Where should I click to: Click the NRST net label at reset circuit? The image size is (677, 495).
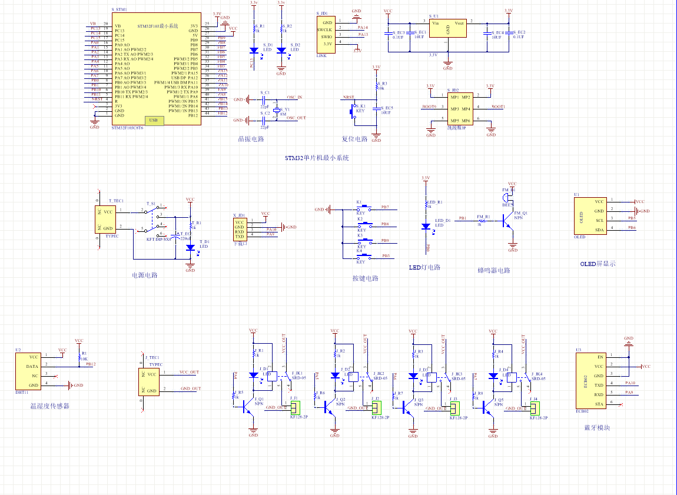click(349, 97)
